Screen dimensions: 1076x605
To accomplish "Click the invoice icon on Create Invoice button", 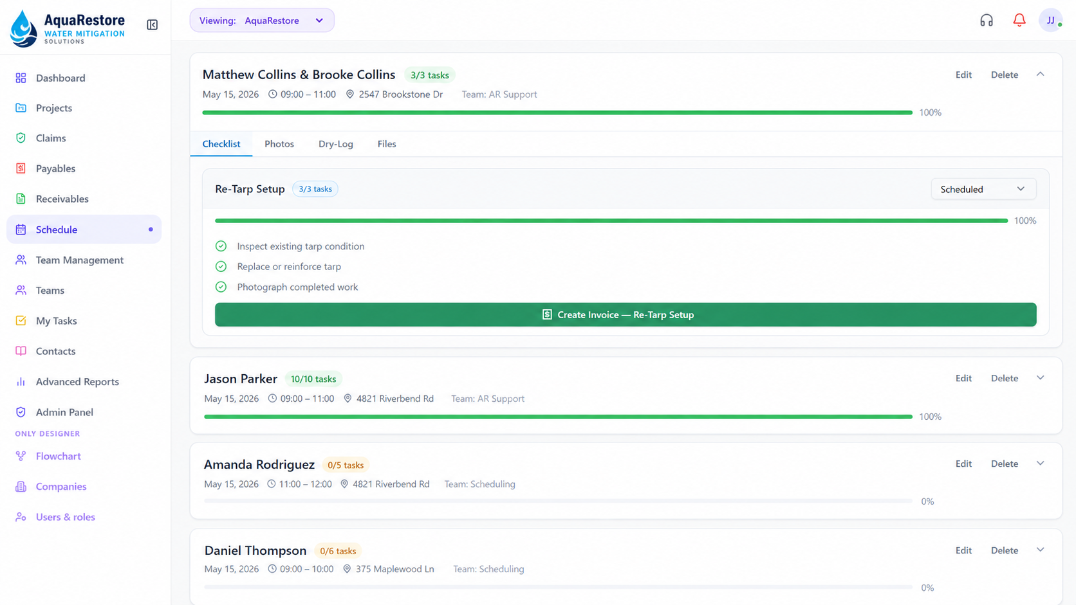I will pyautogui.click(x=547, y=314).
